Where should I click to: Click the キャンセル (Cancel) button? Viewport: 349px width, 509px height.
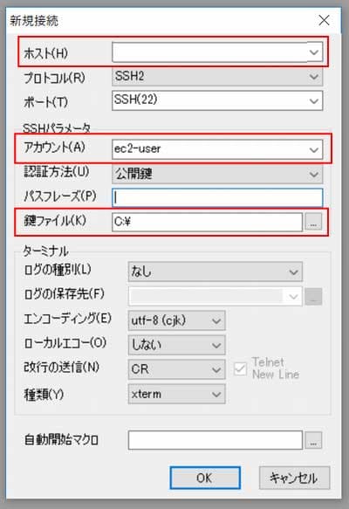coord(294,478)
